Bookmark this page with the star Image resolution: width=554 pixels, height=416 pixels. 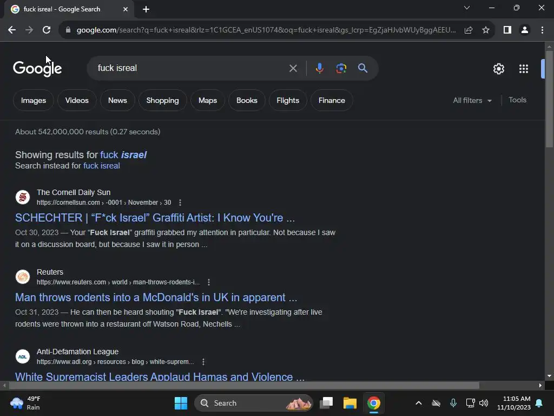486,30
